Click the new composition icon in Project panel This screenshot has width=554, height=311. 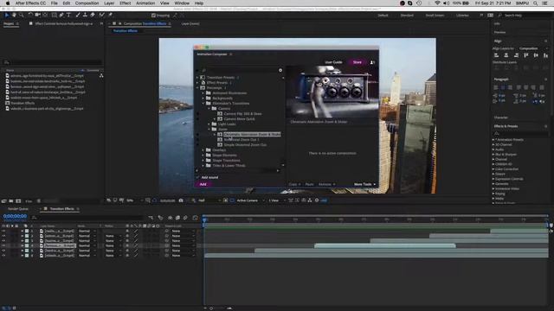tap(18, 201)
